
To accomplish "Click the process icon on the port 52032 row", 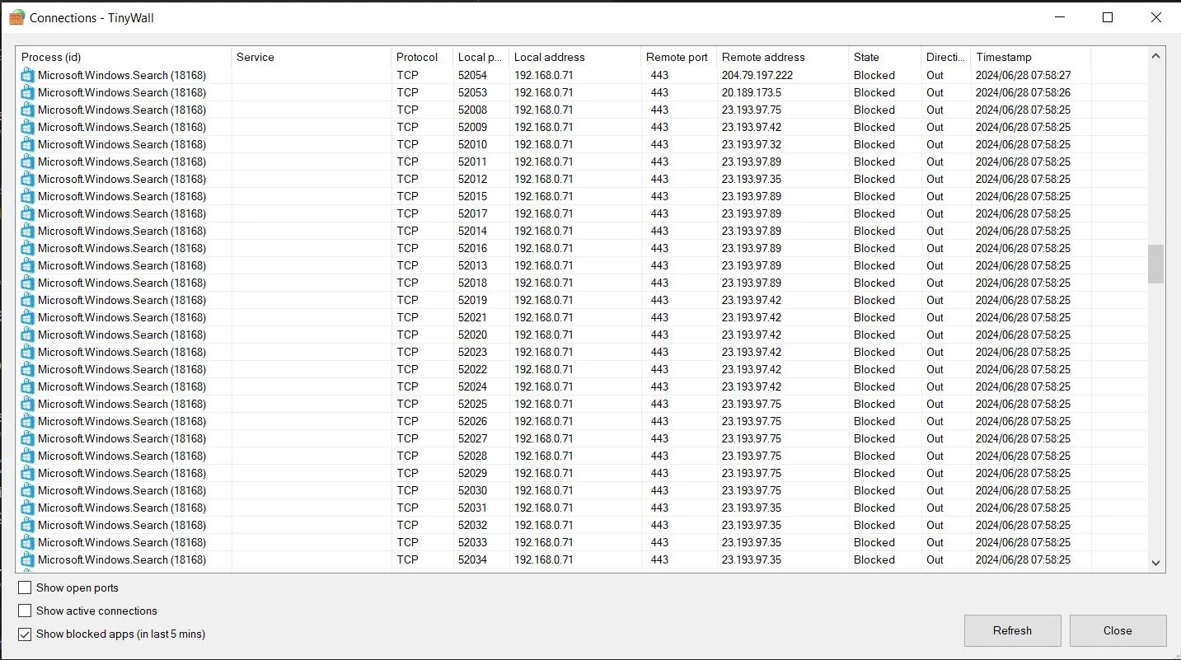I will [28, 525].
